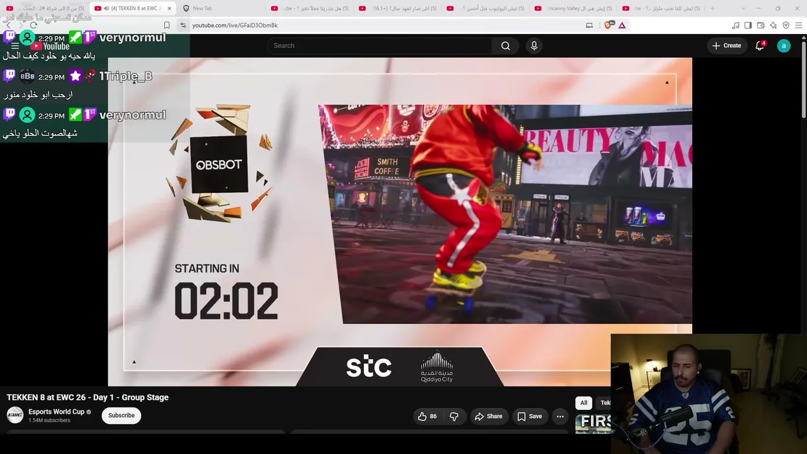Switch to the Uncanny Valley tab
This screenshot has height=454, width=807.
[572, 8]
